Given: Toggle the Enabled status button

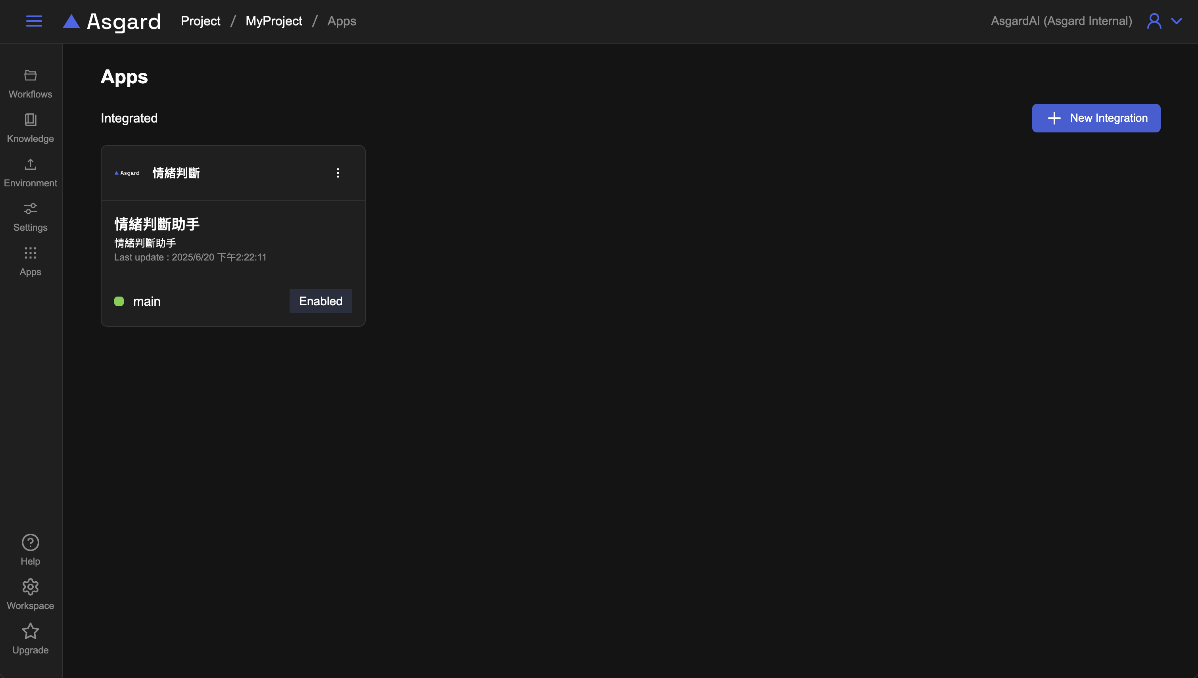Looking at the screenshot, I should click(x=321, y=301).
